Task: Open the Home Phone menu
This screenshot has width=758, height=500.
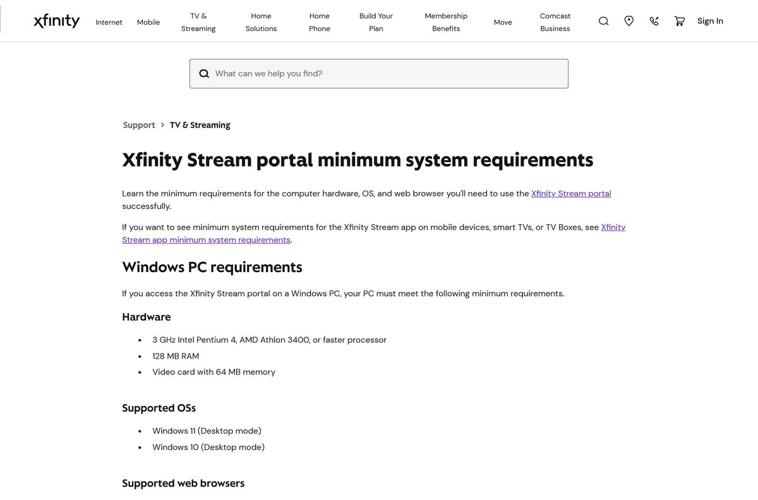Action: point(320,22)
